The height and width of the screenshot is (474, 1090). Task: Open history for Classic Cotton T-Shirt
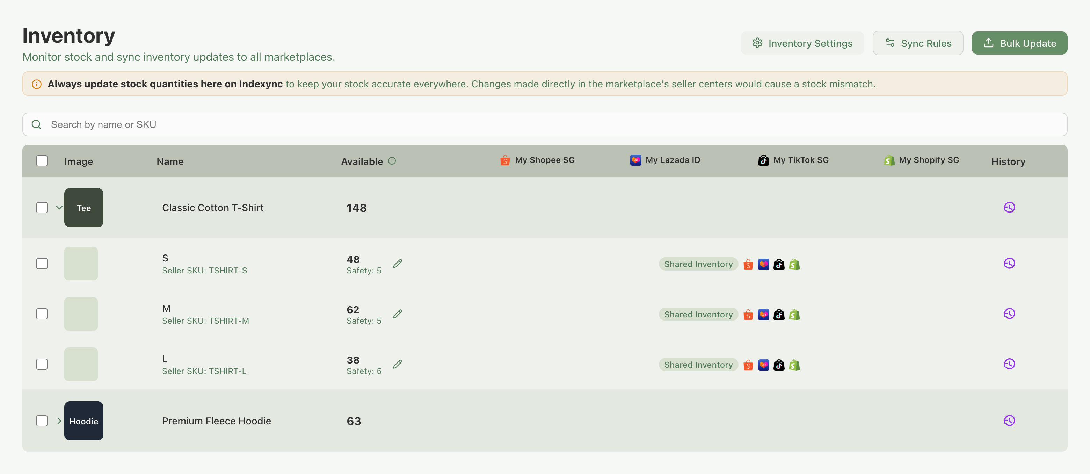[1009, 207]
